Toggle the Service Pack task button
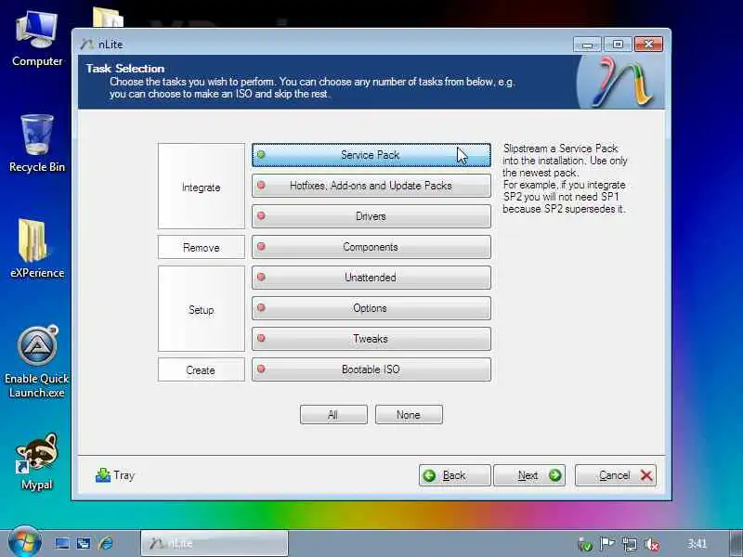 pyautogui.click(x=371, y=155)
